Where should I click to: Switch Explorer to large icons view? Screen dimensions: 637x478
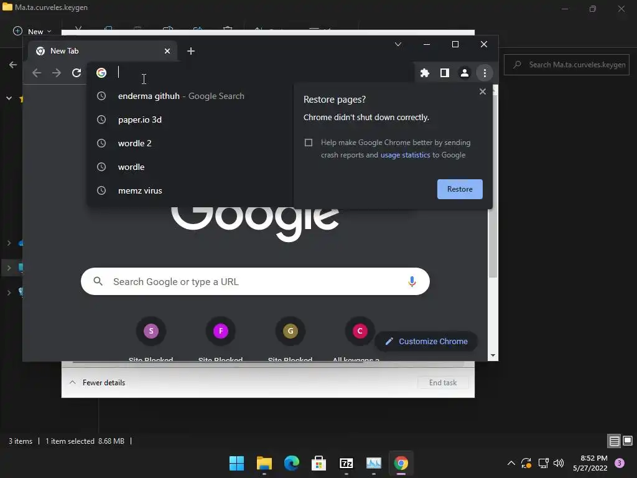628,441
